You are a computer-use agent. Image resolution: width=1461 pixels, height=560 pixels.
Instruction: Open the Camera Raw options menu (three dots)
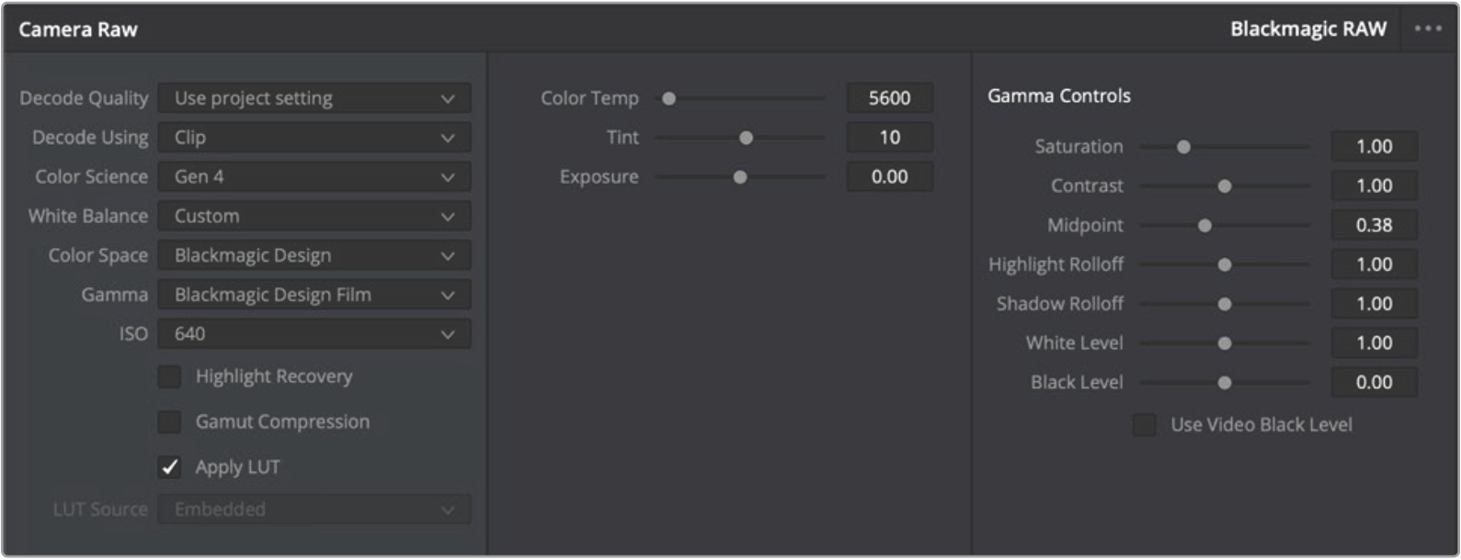pos(1428,28)
